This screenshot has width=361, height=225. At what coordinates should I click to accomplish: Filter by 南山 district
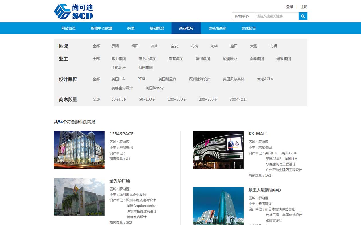point(155,46)
